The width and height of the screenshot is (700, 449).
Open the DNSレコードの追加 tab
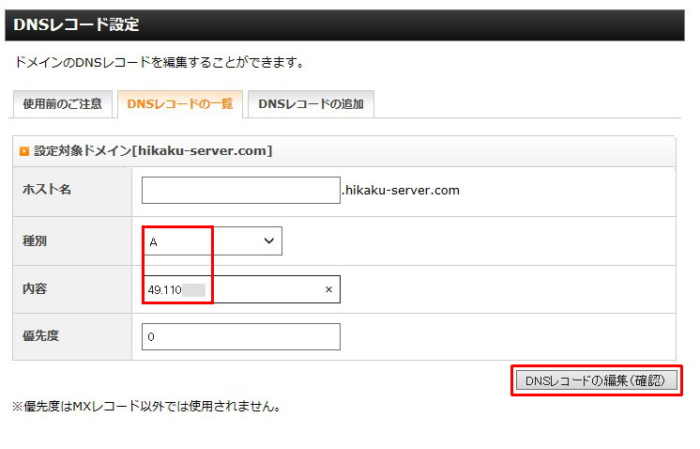pyautogui.click(x=311, y=104)
